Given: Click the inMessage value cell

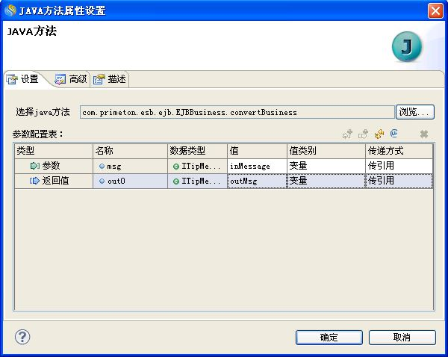Looking at the screenshot, I should [257, 166].
